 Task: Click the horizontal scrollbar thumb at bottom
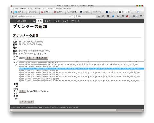64,110
